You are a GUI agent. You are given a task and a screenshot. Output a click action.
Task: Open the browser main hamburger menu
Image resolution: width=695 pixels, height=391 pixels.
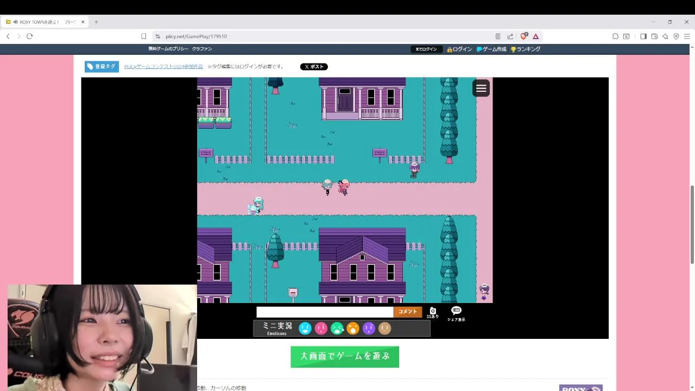687,36
